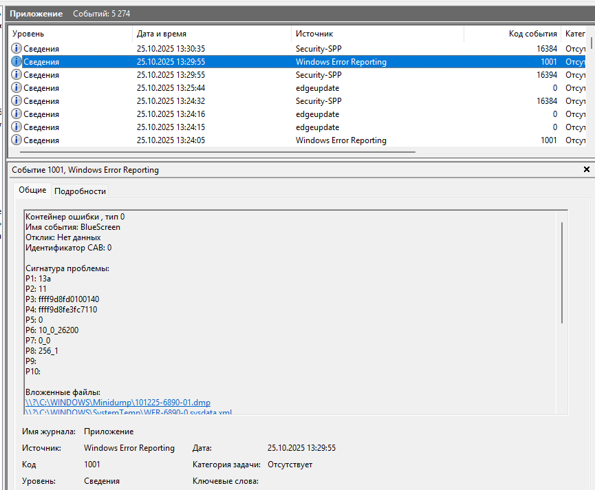Close the Event 1001 details pane
This screenshot has width=595, height=490.
586,169
